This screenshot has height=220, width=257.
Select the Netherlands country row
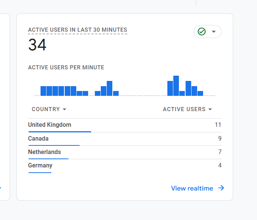tap(125, 152)
